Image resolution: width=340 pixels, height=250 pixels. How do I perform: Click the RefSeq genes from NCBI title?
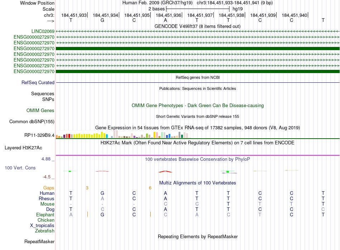pos(198,77)
